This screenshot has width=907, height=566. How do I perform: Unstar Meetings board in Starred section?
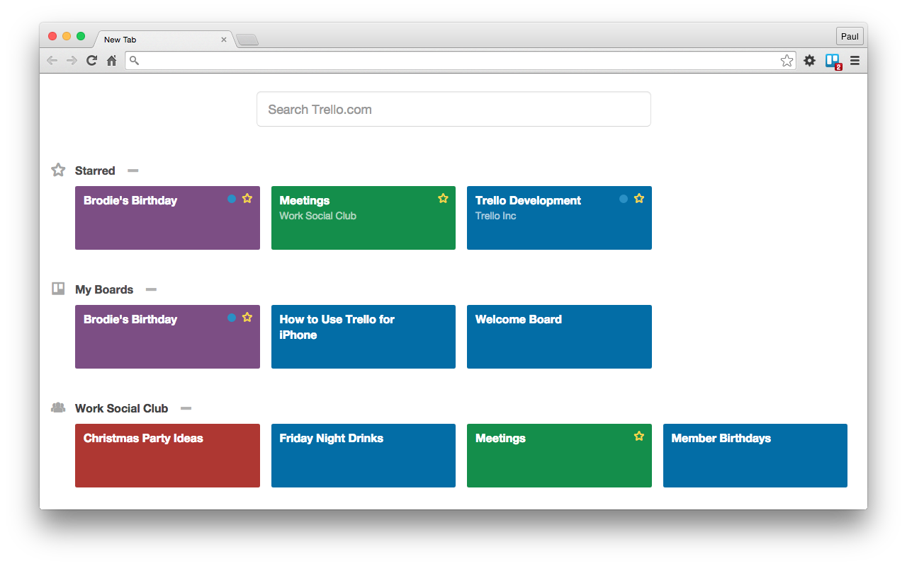[443, 199]
